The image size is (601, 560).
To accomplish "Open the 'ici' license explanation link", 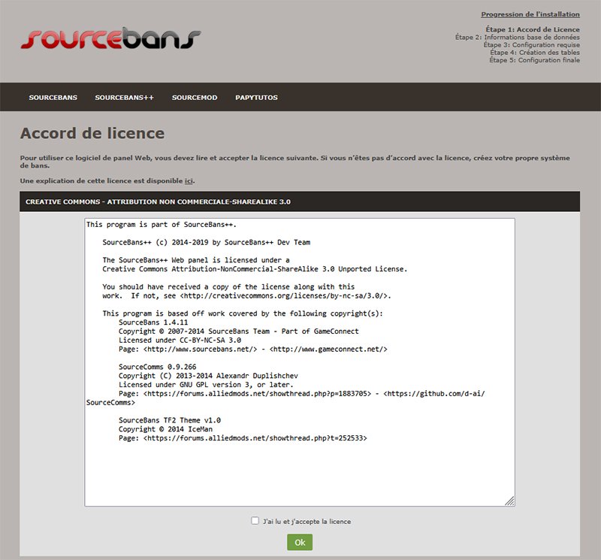I will (189, 181).
